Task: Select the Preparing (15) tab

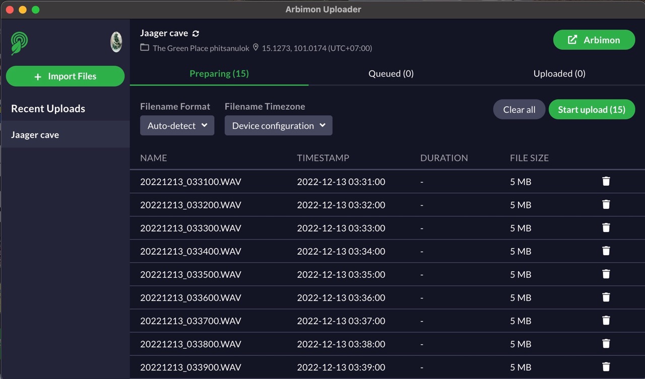Action: point(219,73)
